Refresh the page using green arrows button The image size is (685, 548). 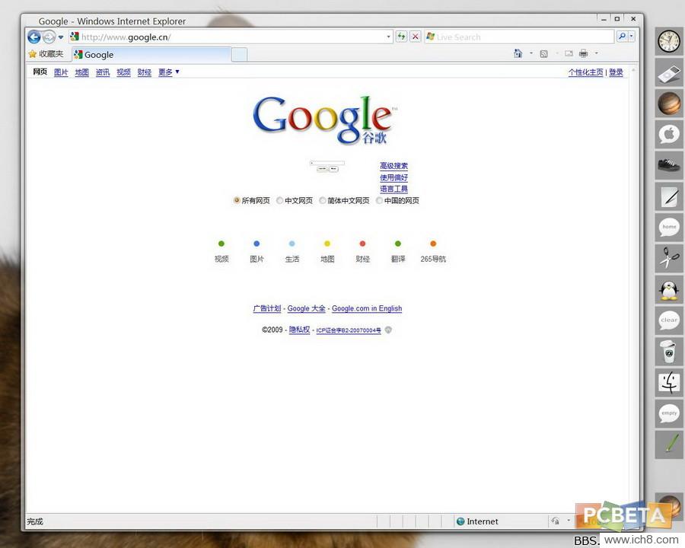(401, 37)
